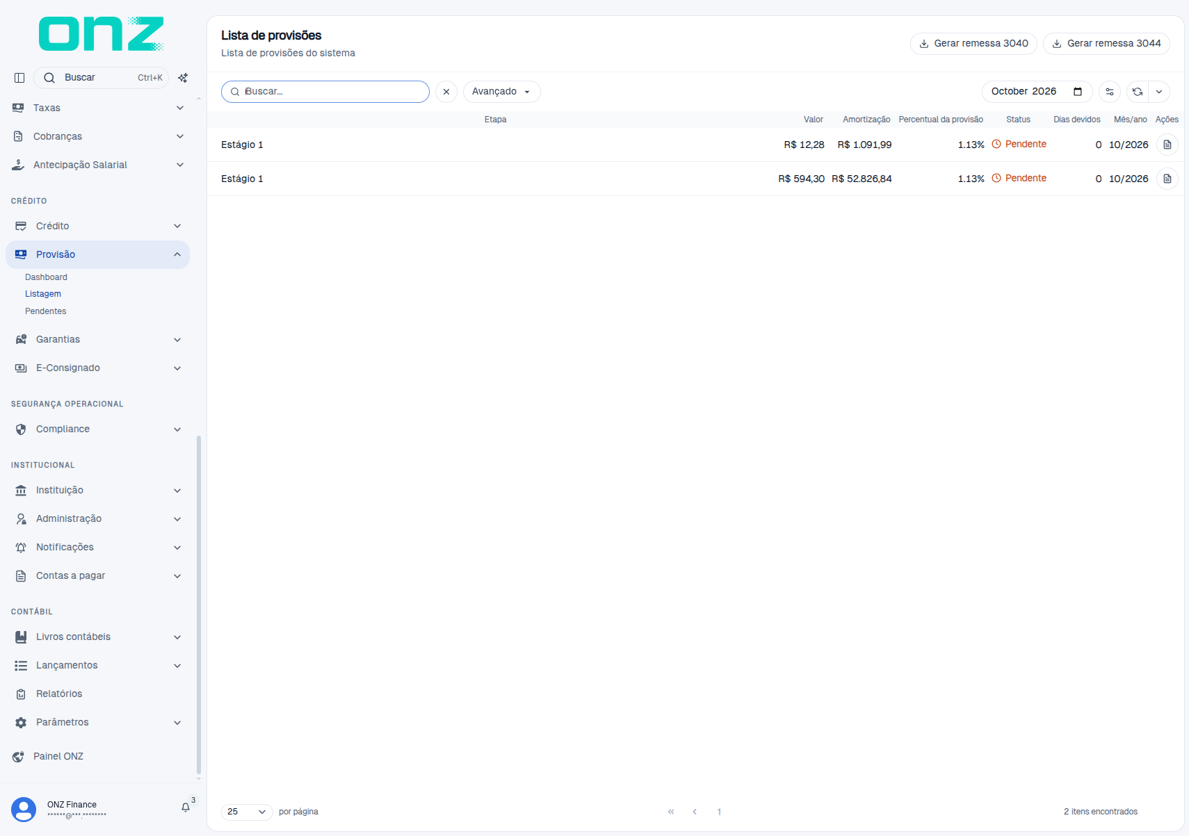
Task: Open document action for R$ 12,28 row
Action: [x=1167, y=145]
